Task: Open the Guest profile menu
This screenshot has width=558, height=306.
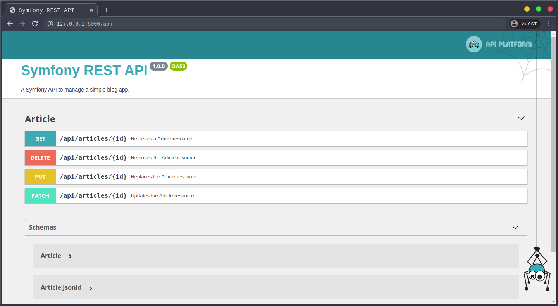Action: click(524, 24)
